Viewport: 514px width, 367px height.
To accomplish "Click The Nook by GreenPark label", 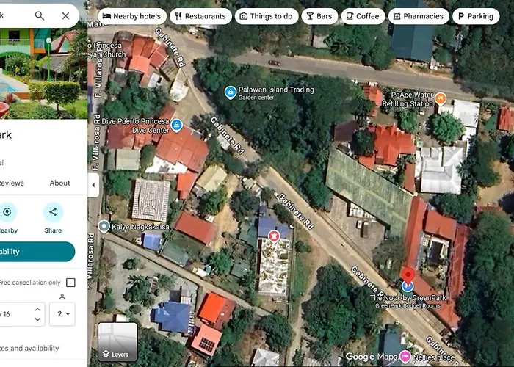I will coord(408,298).
